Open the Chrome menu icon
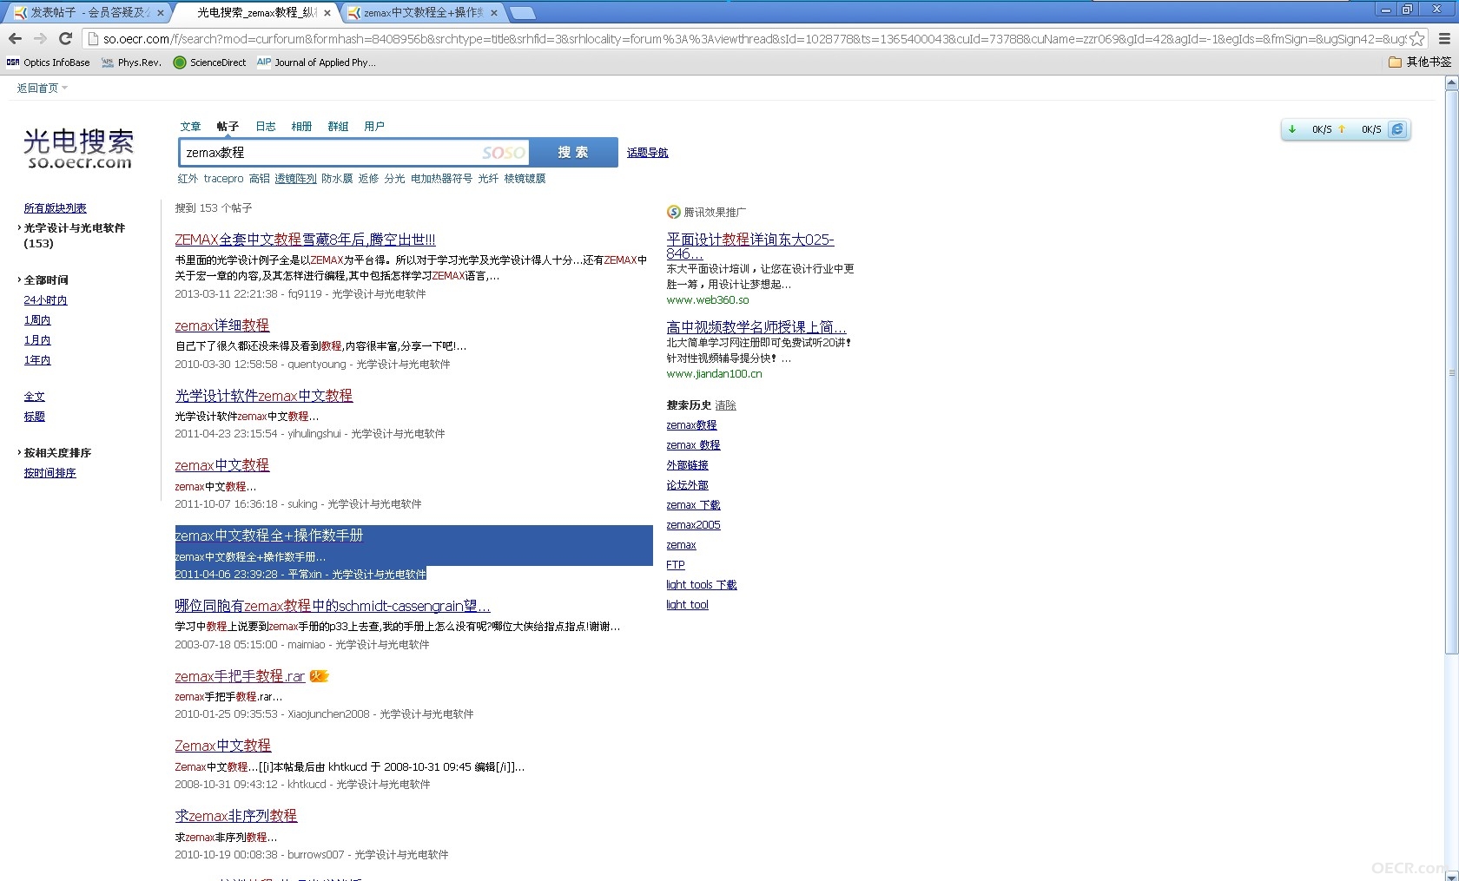This screenshot has width=1459, height=881. (x=1444, y=39)
